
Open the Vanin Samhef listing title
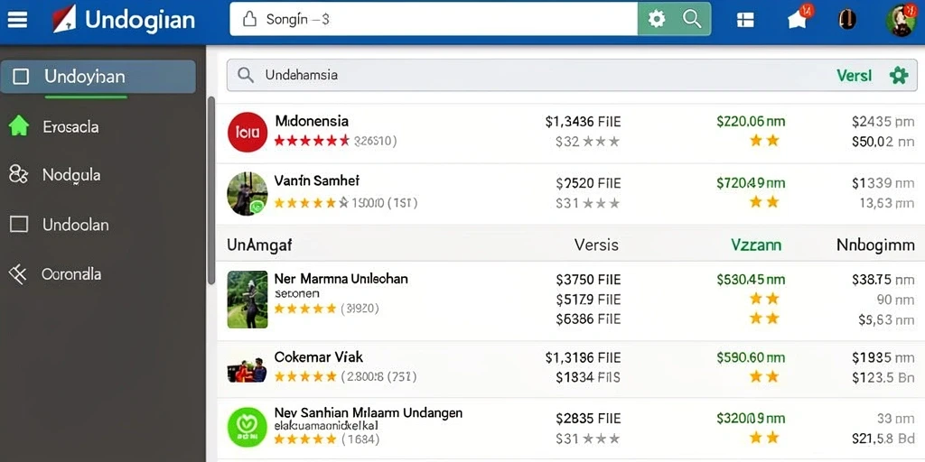(x=317, y=180)
